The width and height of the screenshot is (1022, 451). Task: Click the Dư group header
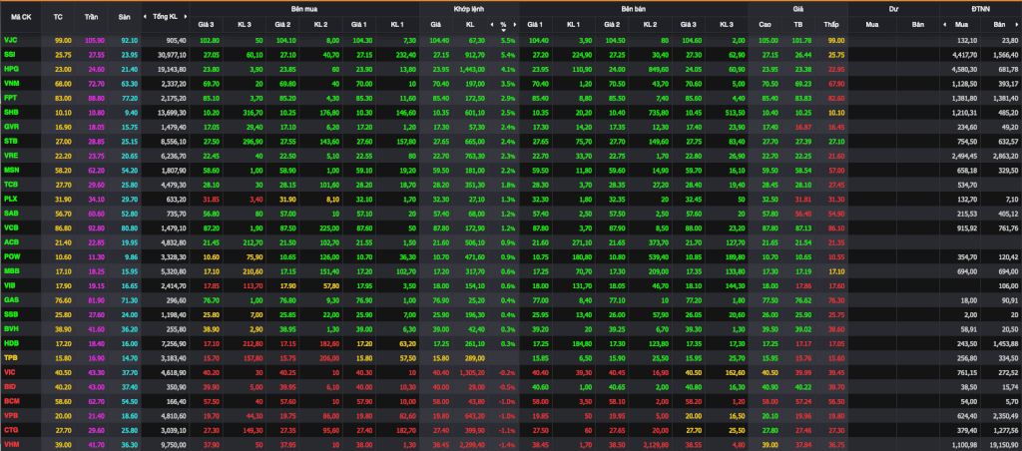(893, 9)
